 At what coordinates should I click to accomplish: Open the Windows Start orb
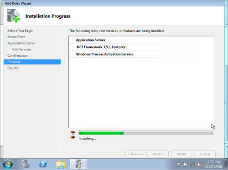coord(8,164)
